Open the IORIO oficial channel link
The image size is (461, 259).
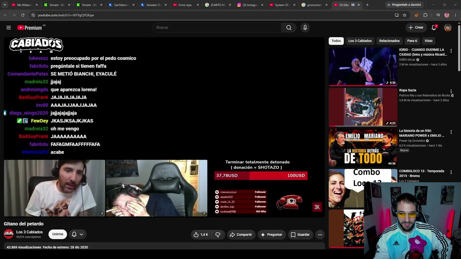coord(407,60)
